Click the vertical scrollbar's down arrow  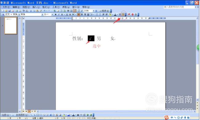pos(197,100)
